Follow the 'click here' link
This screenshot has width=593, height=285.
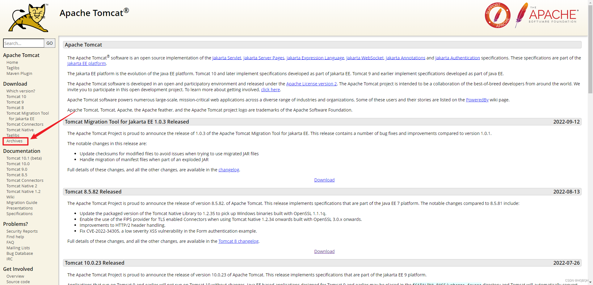pos(271,90)
